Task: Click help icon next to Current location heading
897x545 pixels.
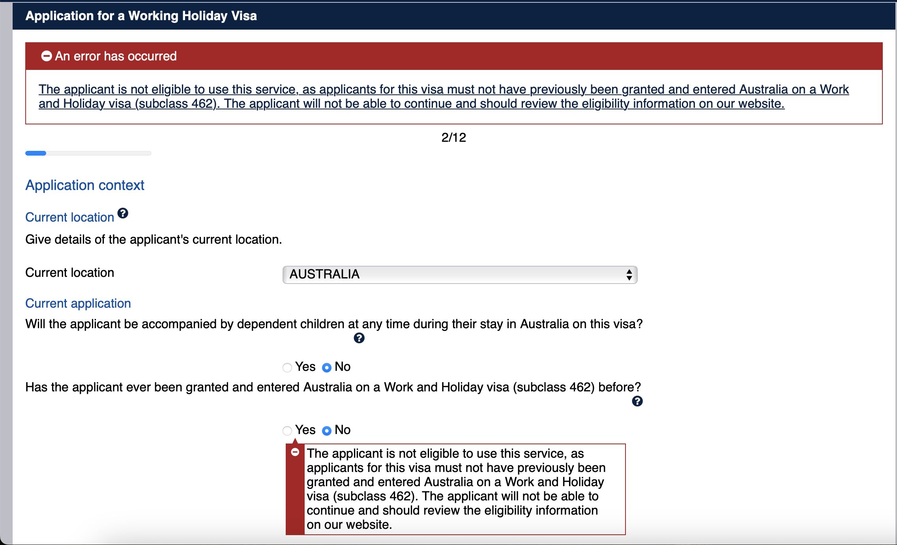Action: pyautogui.click(x=123, y=213)
